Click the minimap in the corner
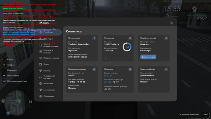Screen dimensions: 211x119 (16, 102)
